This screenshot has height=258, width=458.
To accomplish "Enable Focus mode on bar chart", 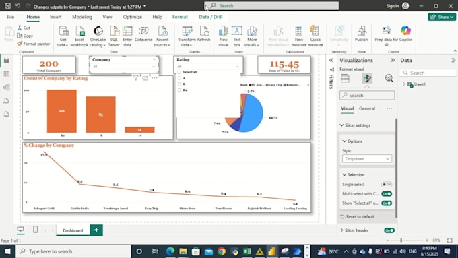I will pyautogui.click(x=145, y=78).
